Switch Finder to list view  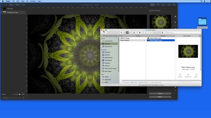click(124, 32)
